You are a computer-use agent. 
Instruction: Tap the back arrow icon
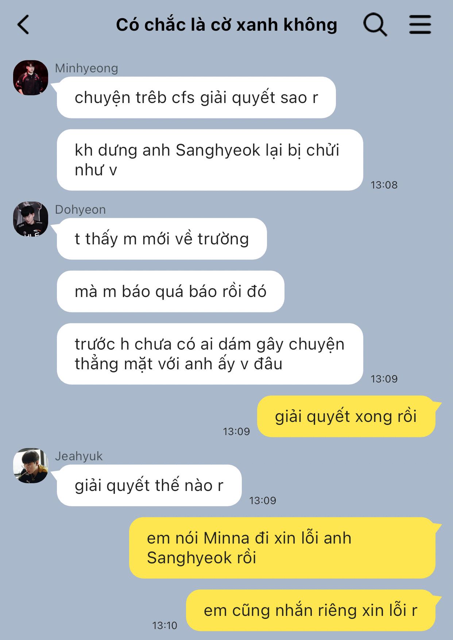click(x=23, y=25)
